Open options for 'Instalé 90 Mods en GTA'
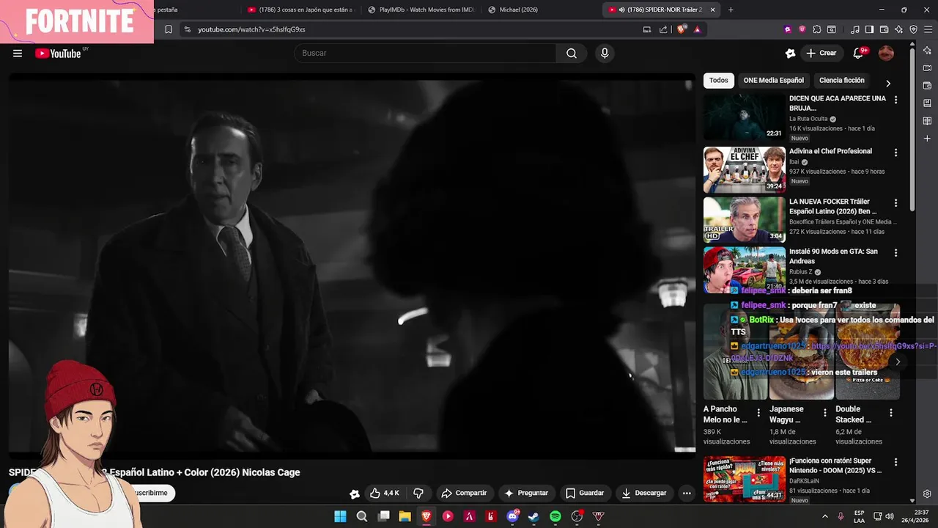Screen dimensions: 938x528 [x=895, y=252]
